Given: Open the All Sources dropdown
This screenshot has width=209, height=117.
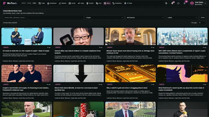Looking at the screenshot, I should point(145,18).
